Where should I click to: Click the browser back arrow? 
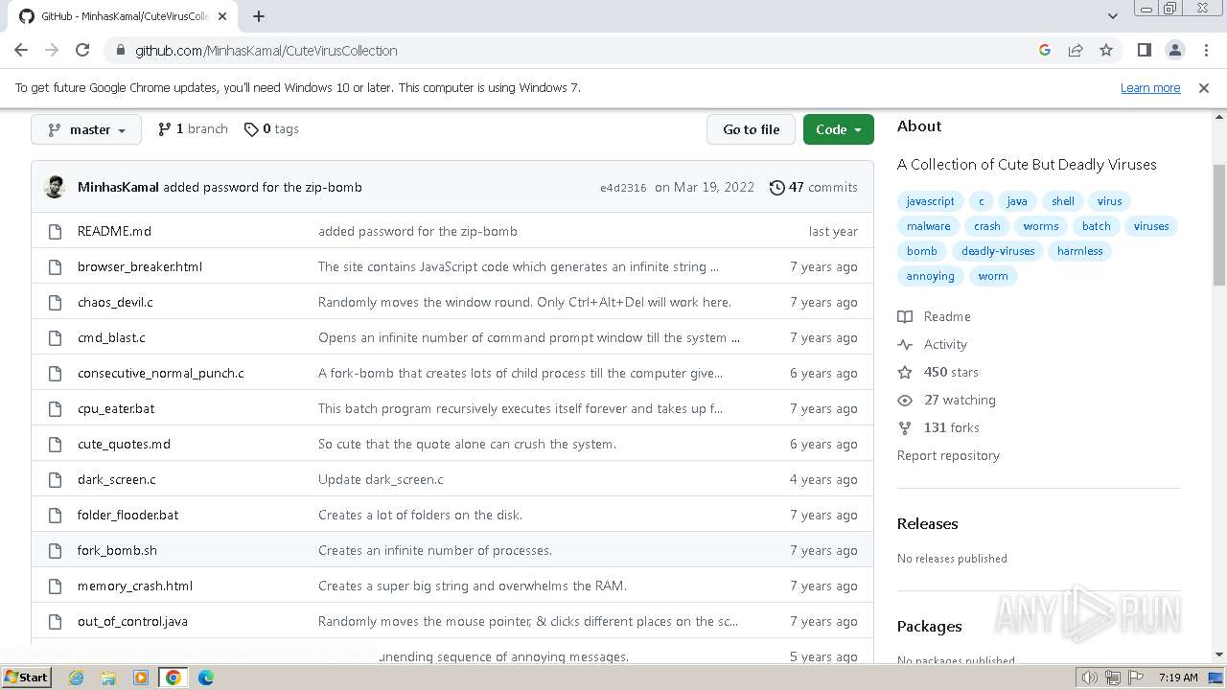21,50
